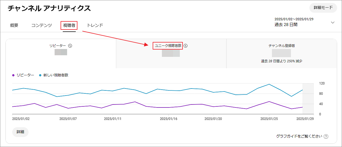Toggle the blue 新しい視聴者数 legend dot

[40, 75]
